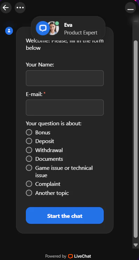Open the Powered by LiveChat link
The width and height of the screenshot is (139, 260).
click(68, 256)
